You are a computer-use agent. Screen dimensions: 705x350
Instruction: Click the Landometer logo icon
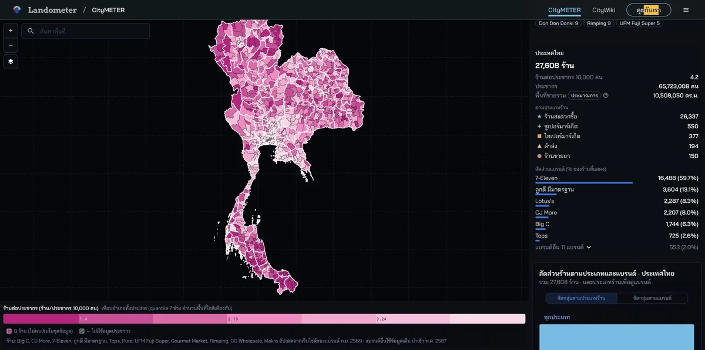pos(17,10)
